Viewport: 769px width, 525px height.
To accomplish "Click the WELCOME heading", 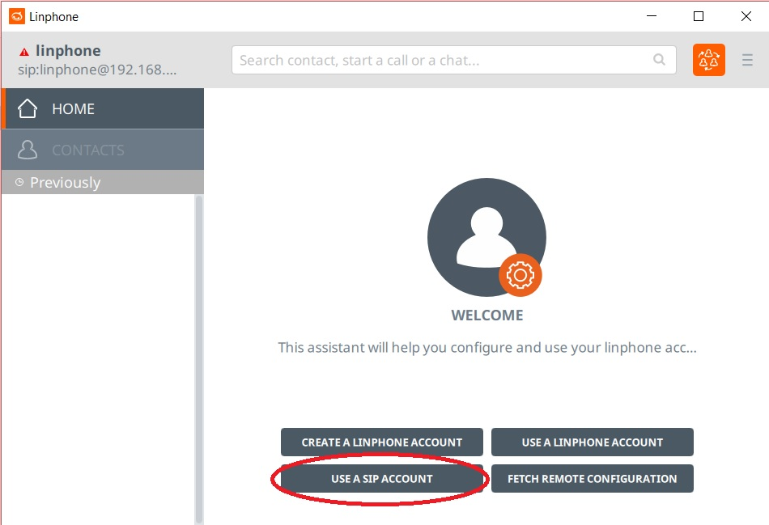I will point(487,315).
